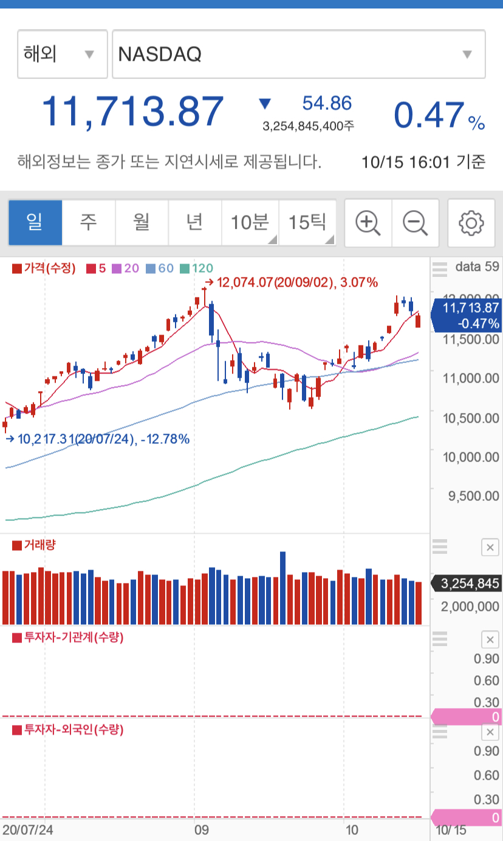The image size is (503, 841).
Task: Click the 12,074.07 high price annotation
Action: pyautogui.click(x=292, y=282)
